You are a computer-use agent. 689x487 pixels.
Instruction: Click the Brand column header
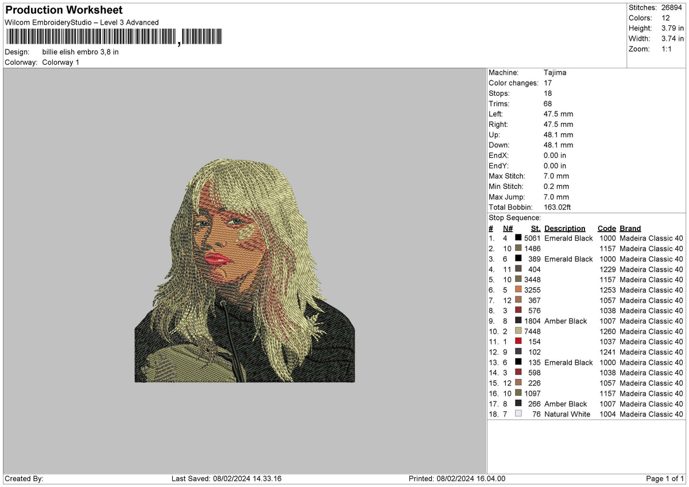coord(630,229)
